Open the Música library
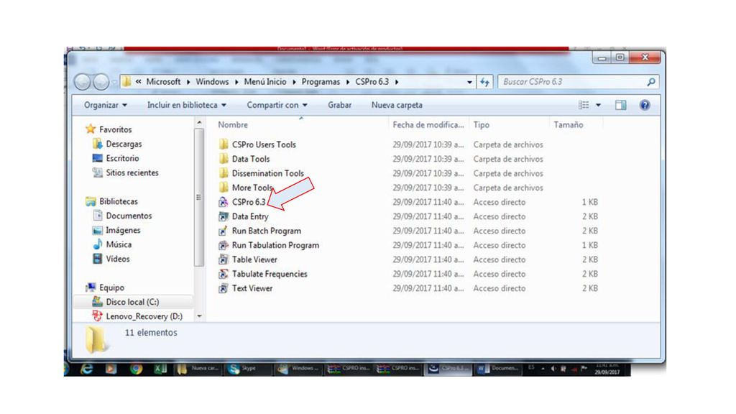736x414 pixels. click(119, 244)
